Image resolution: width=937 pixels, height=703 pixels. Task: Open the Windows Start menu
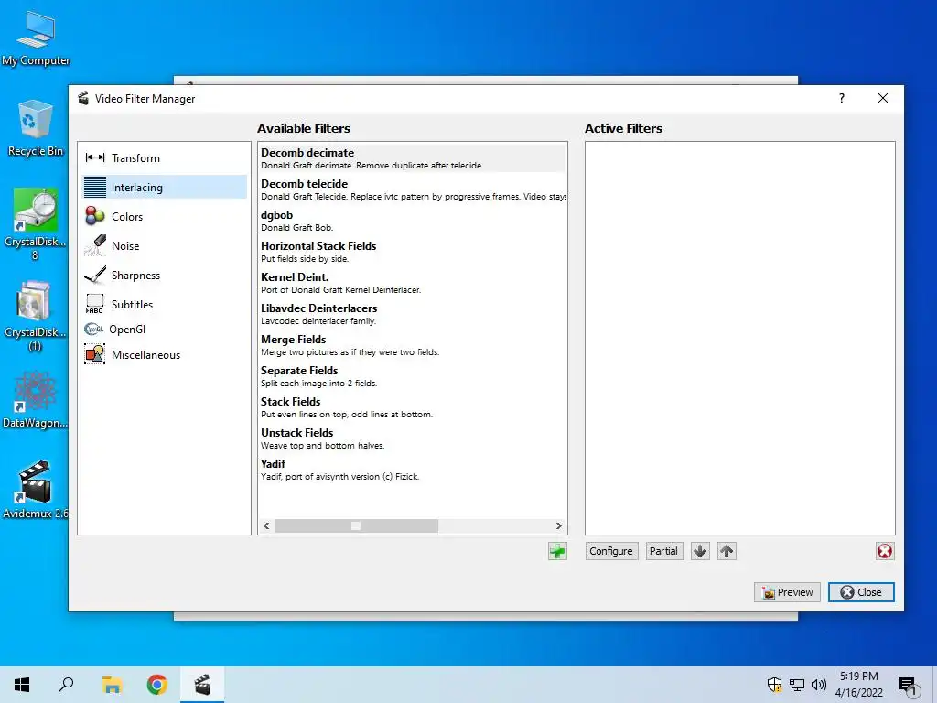22,685
